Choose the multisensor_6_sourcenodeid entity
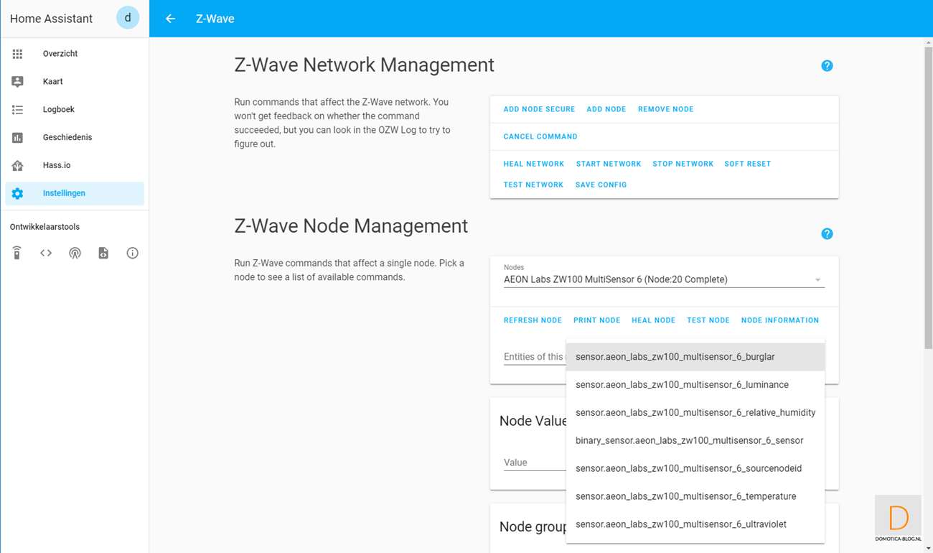Screen dimensions: 933x553 pyautogui.click(x=695, y=468)
